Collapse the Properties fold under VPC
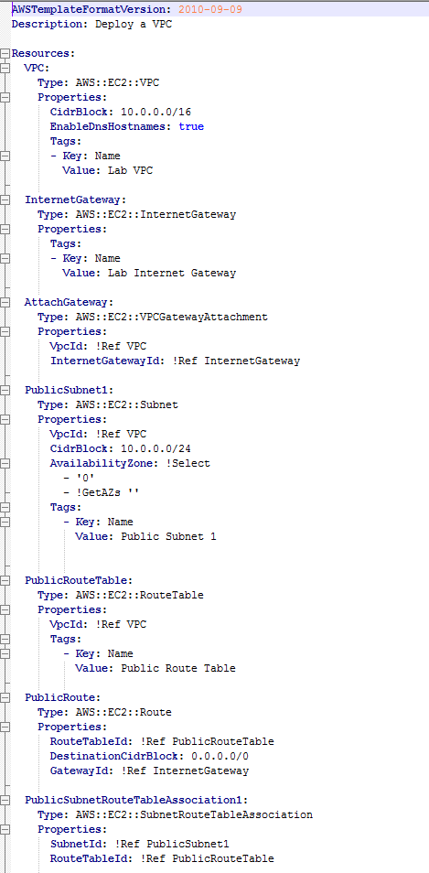 pos(5,97)
